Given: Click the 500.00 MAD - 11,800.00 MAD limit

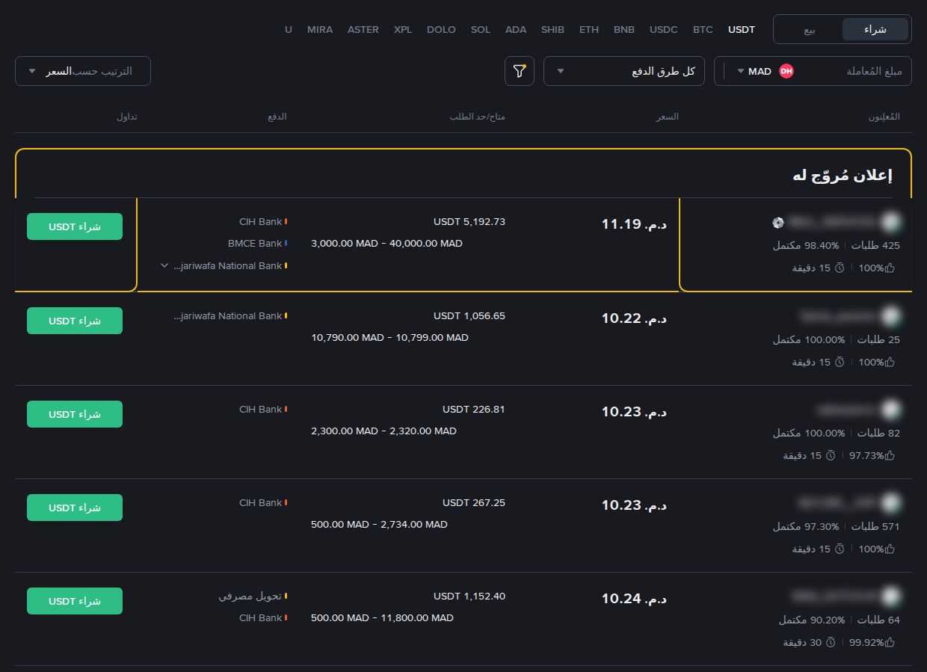Looking at the screenshot, I should pos(382,618).
